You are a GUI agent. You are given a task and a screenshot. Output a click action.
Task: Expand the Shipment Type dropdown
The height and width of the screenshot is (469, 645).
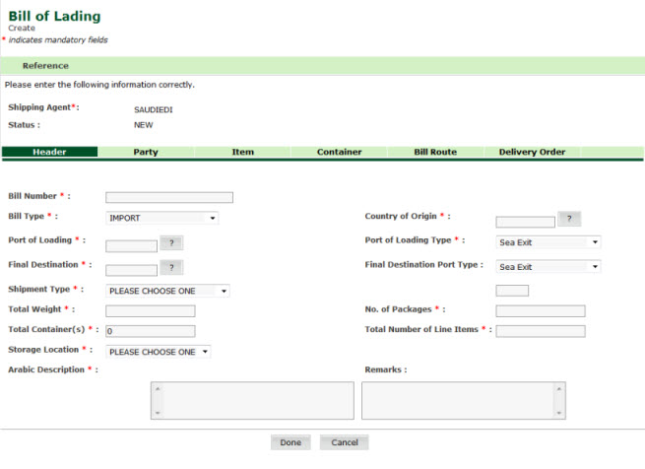[x=166, y=292]
